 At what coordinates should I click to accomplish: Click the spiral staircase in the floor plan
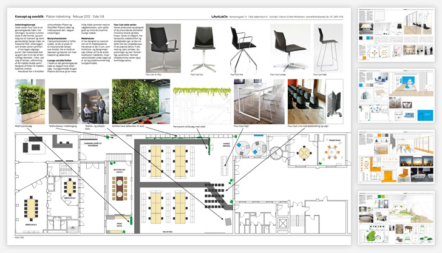click(276, 153)
